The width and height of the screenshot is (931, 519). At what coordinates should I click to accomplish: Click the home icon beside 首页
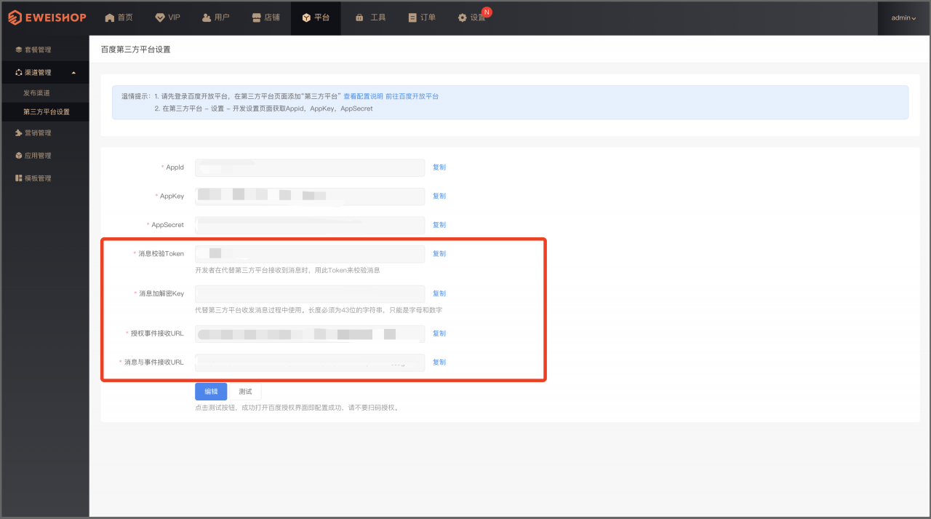pyautogui.click(x=110, y=17)
